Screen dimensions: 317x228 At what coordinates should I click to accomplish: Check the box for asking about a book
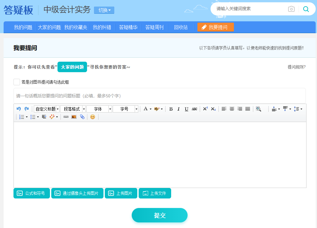17,82
